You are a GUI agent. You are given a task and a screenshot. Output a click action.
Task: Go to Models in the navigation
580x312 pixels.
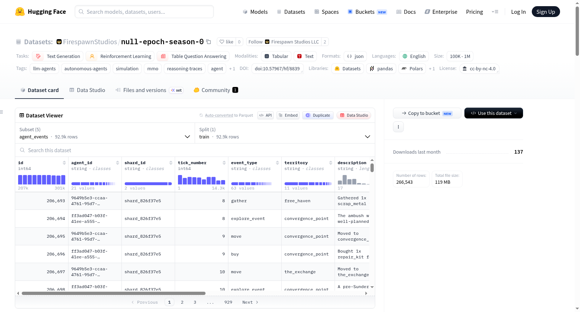tap(255, 12)
